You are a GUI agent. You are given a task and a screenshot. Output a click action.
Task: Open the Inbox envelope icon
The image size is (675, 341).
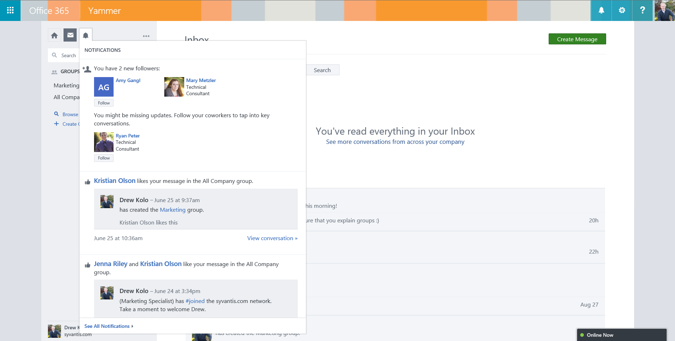pyautogui.click(x=70, y=35)
